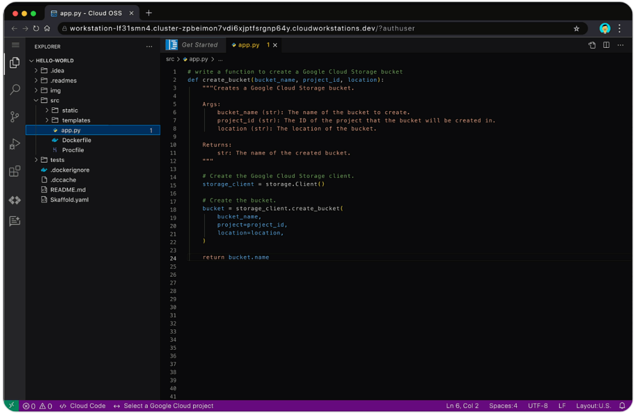Open the Extensions view

point(15,172)
